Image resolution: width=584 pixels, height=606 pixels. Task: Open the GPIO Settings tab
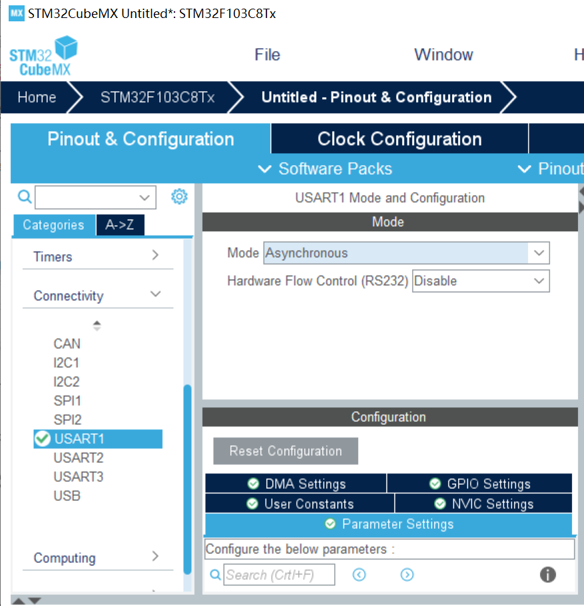pyautogui.click(x=479, y=483)
